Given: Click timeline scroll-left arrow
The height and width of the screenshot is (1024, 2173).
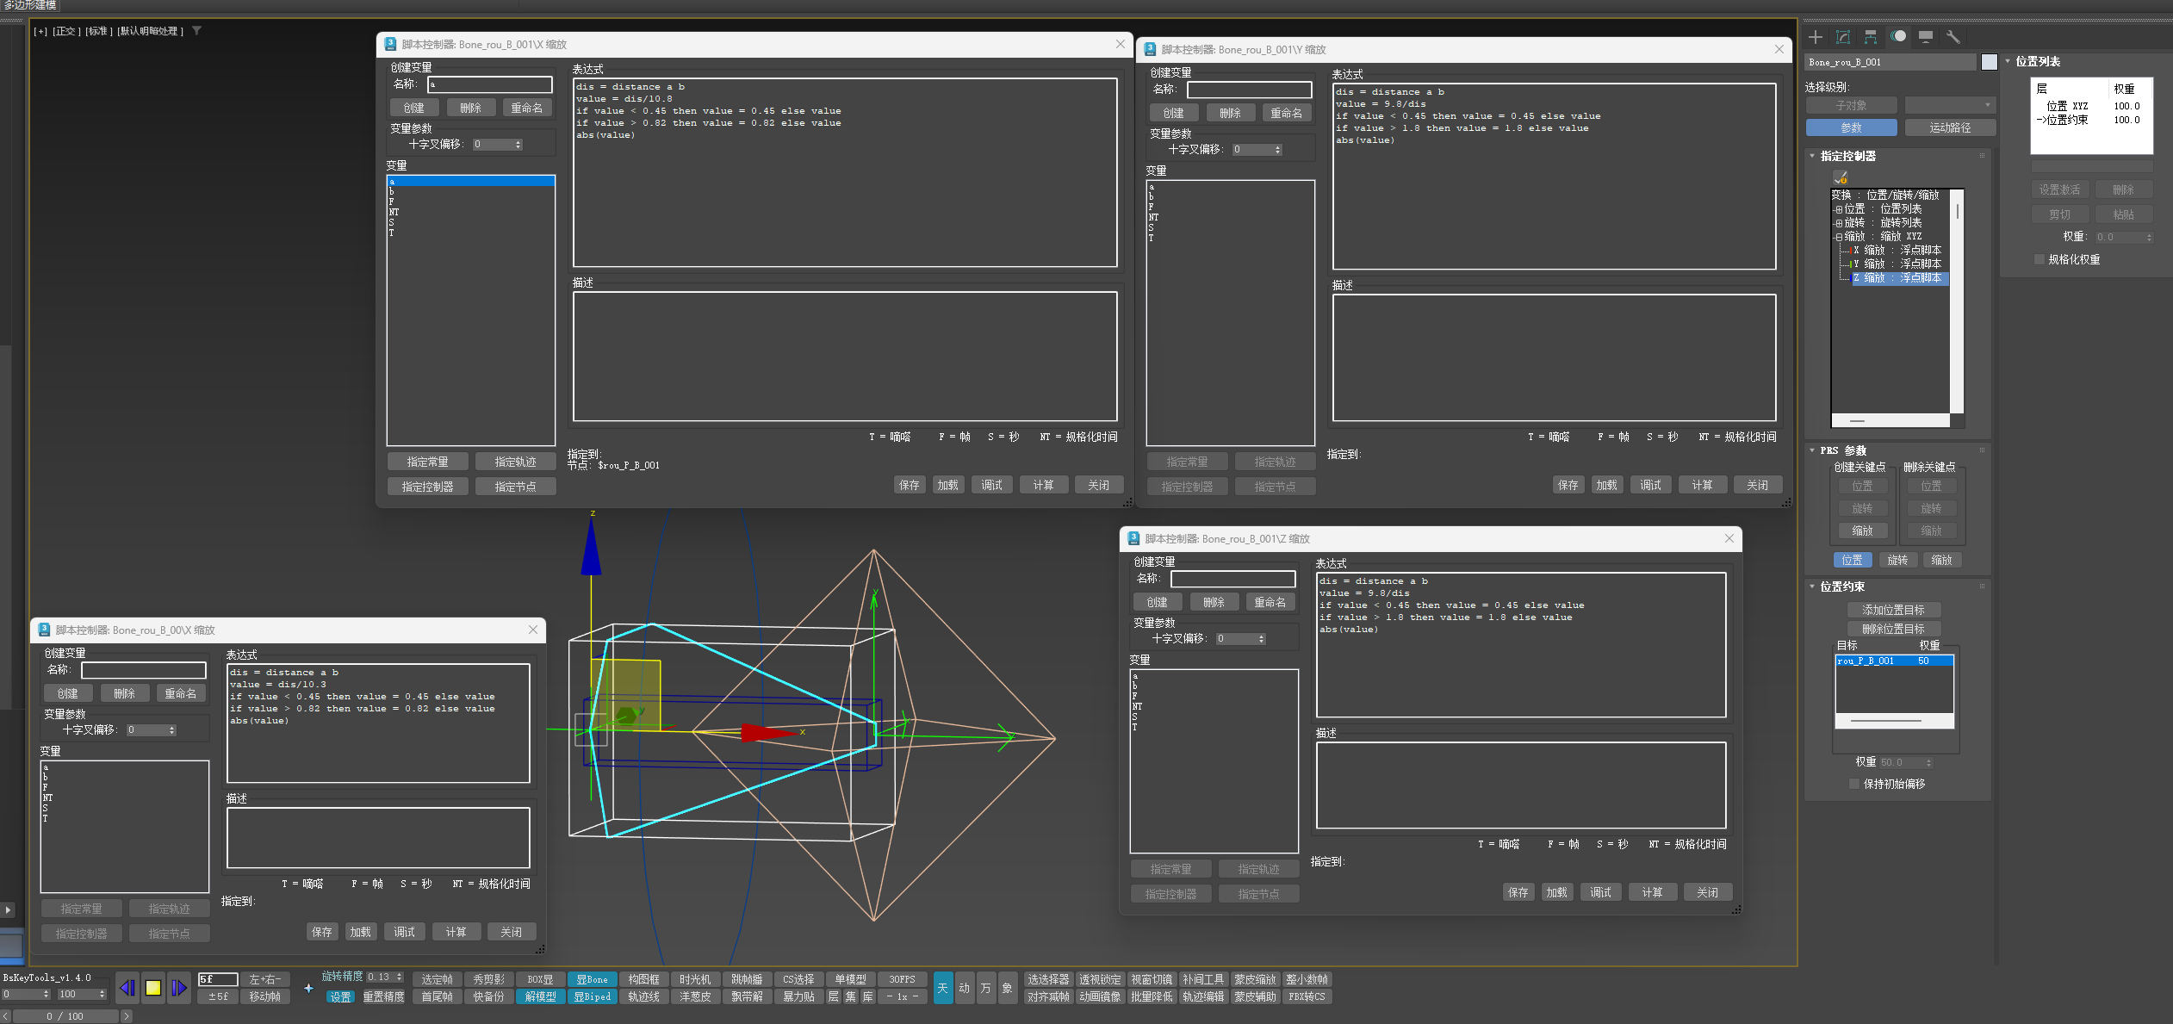Looking at the screenshot, I should [x=6, y=1017].
